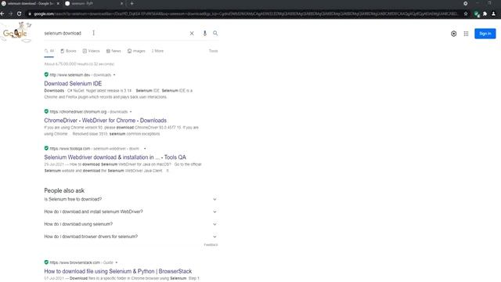Expand 'How do I download browser drivers for selenium?'
The width and height of the screenshot is (501, 282).
pos(131,237)
